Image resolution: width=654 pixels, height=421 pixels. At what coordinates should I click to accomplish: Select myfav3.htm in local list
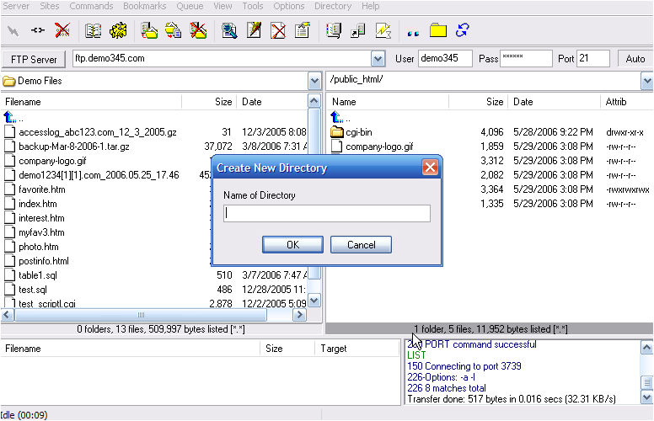click(41, 232)
